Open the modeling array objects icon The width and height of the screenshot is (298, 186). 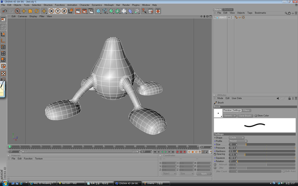tap(117, 11)
